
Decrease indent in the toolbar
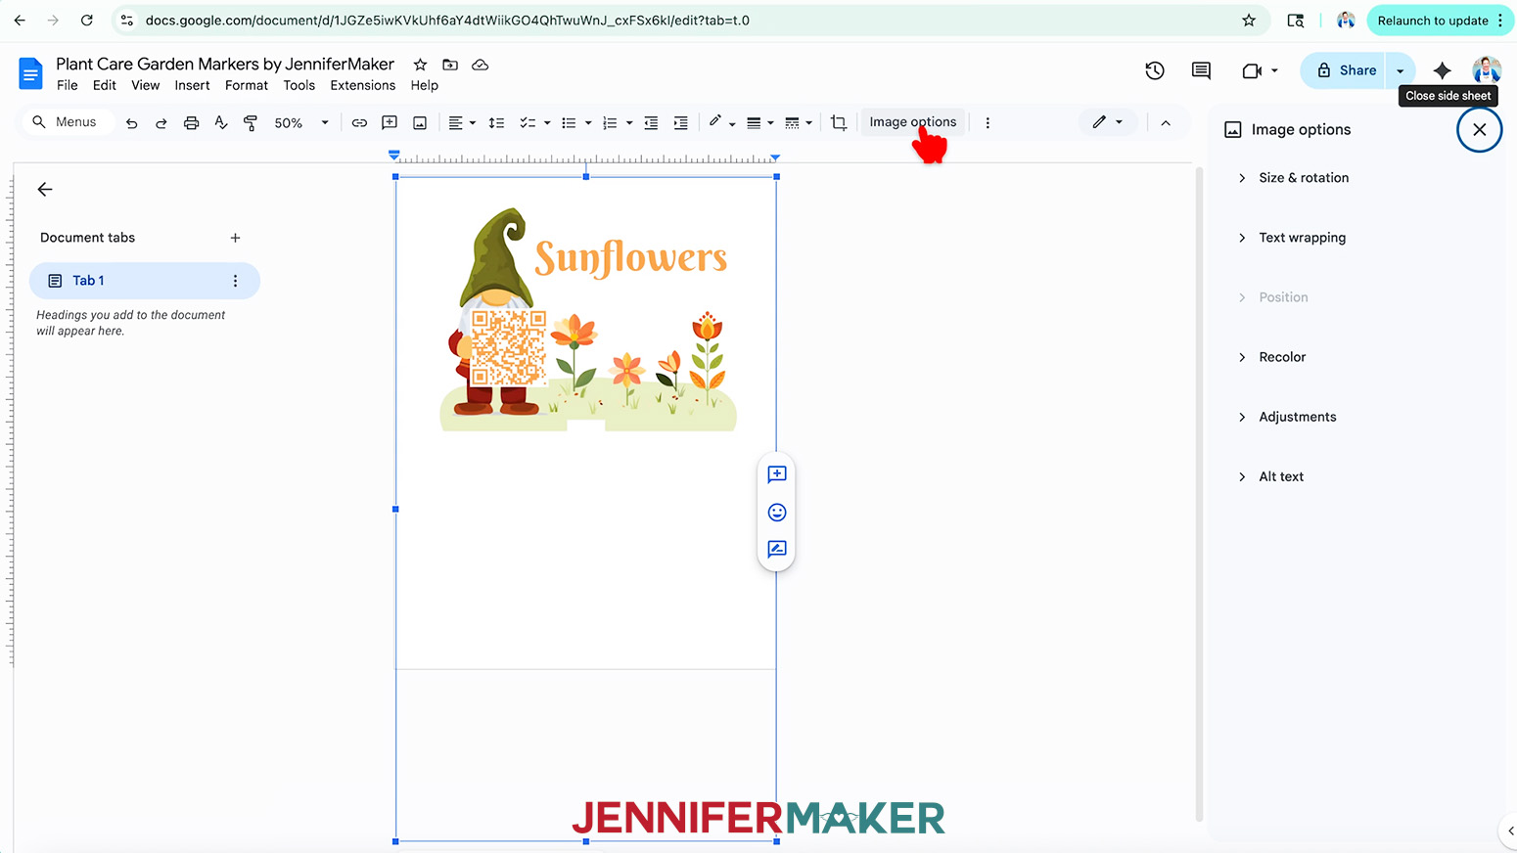[651, 123]
